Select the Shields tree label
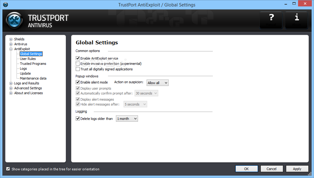The image size is (314, 178). [19, 39]
